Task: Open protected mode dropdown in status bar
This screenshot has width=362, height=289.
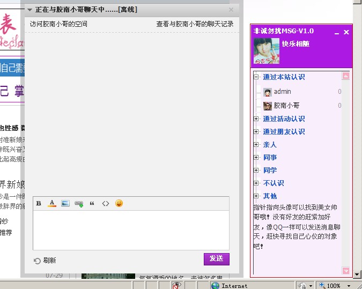Action: 311,286
